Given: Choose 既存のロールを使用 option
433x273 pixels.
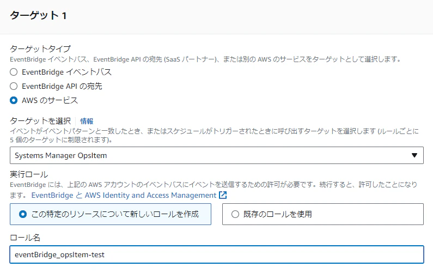Looking at the screenshot, I should pyautogui.click(x=323, y=214).
